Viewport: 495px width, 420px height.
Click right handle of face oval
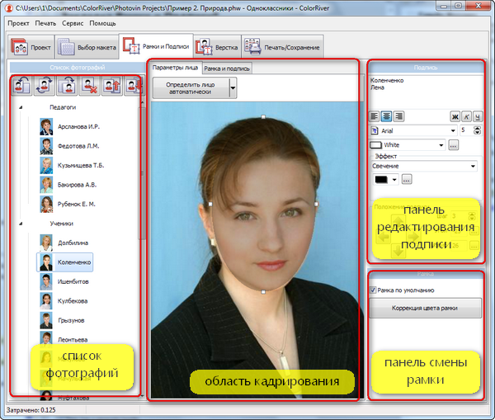316,204
